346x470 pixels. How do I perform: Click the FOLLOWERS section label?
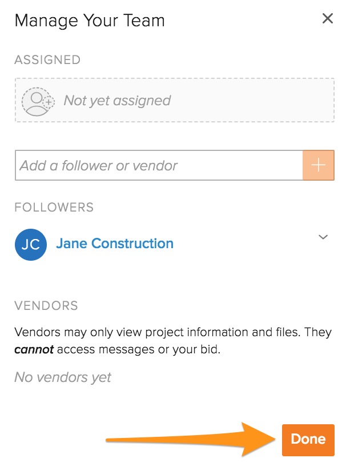[54, 206]
